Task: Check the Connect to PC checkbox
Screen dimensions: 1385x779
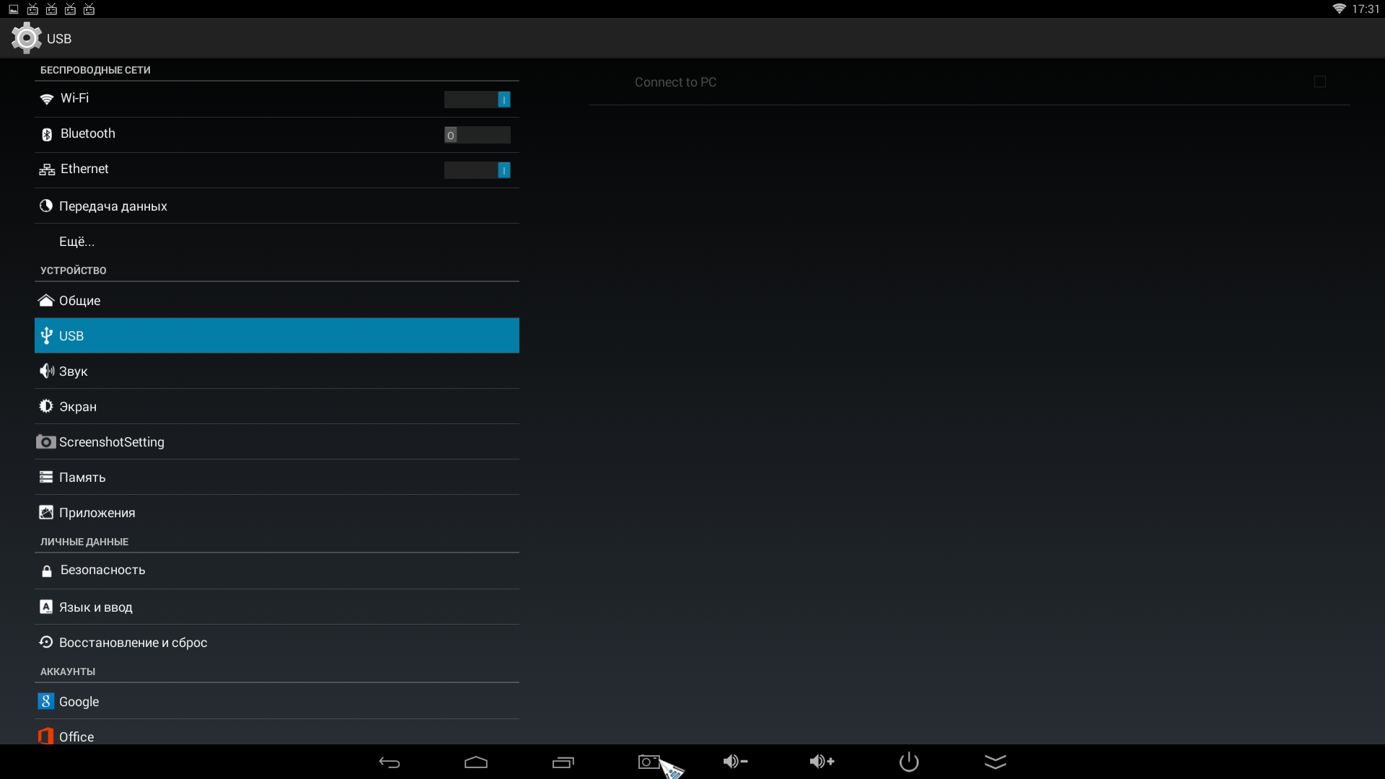Action: pyautogui.click(x=1319, y=82)
